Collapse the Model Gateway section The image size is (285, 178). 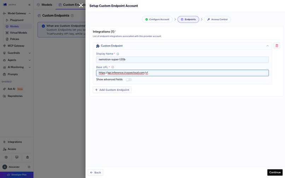point(30,13)
